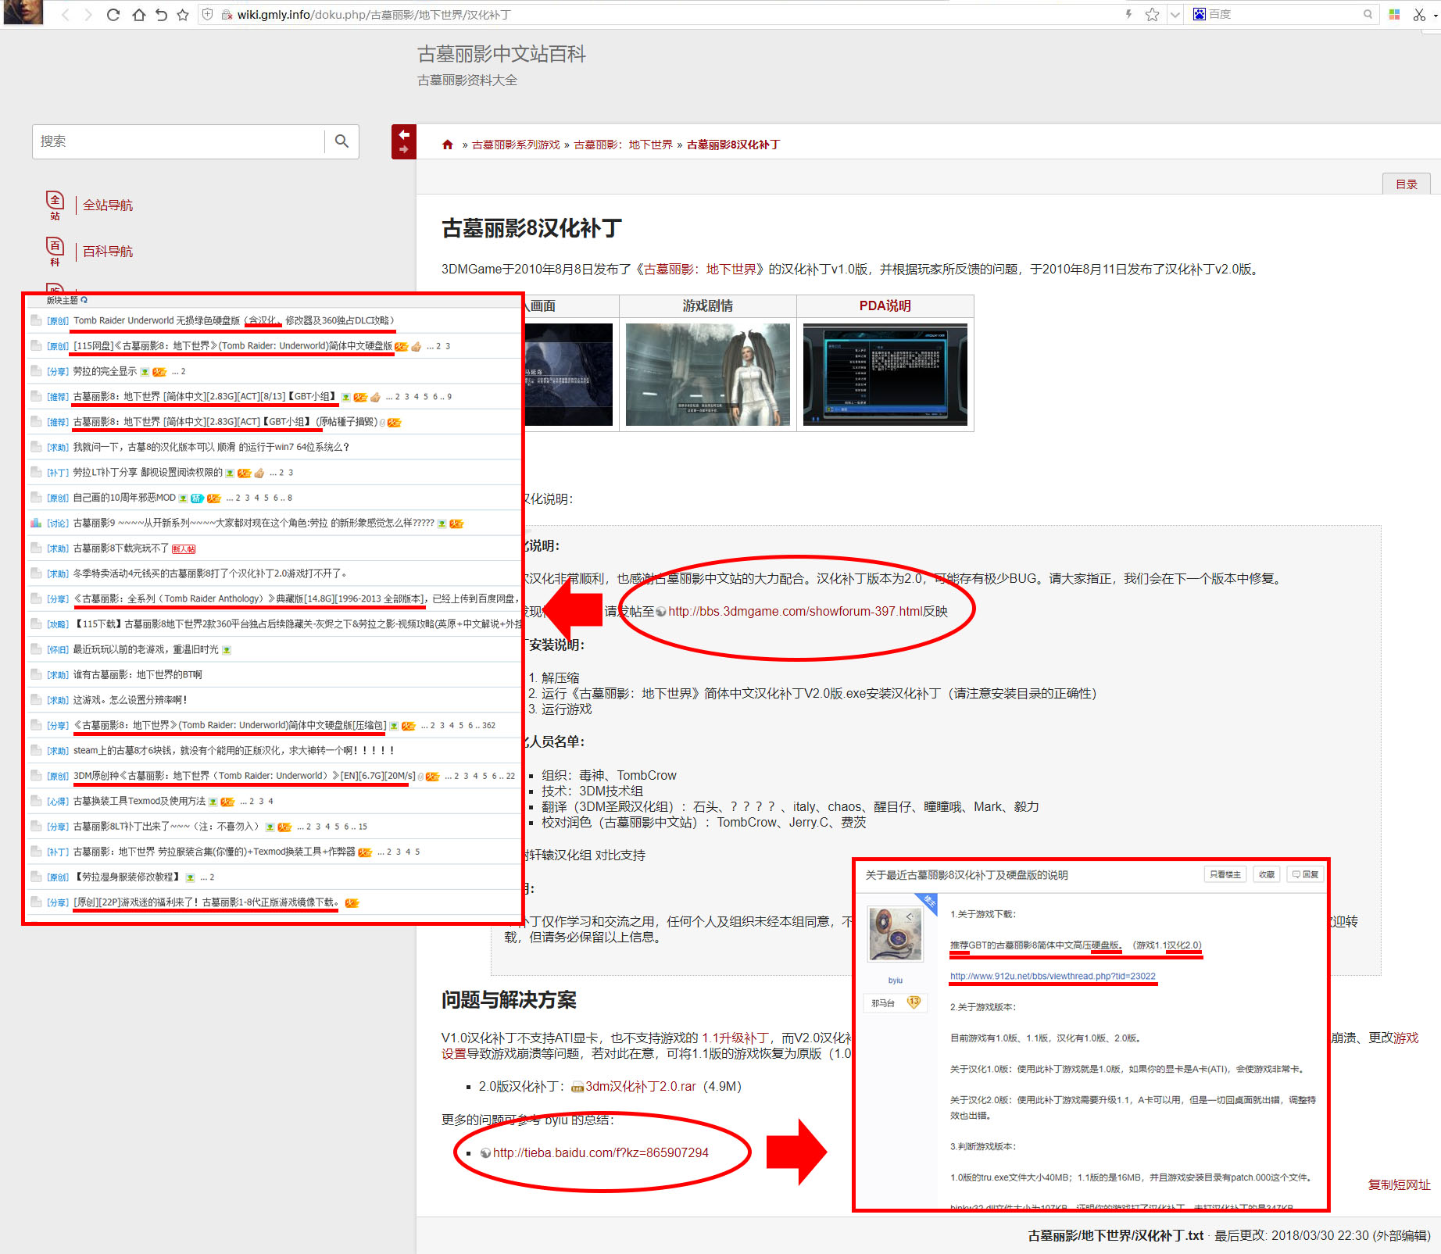Open thread 古墓换装工具Texmod及使用方法

click(139, 802)
